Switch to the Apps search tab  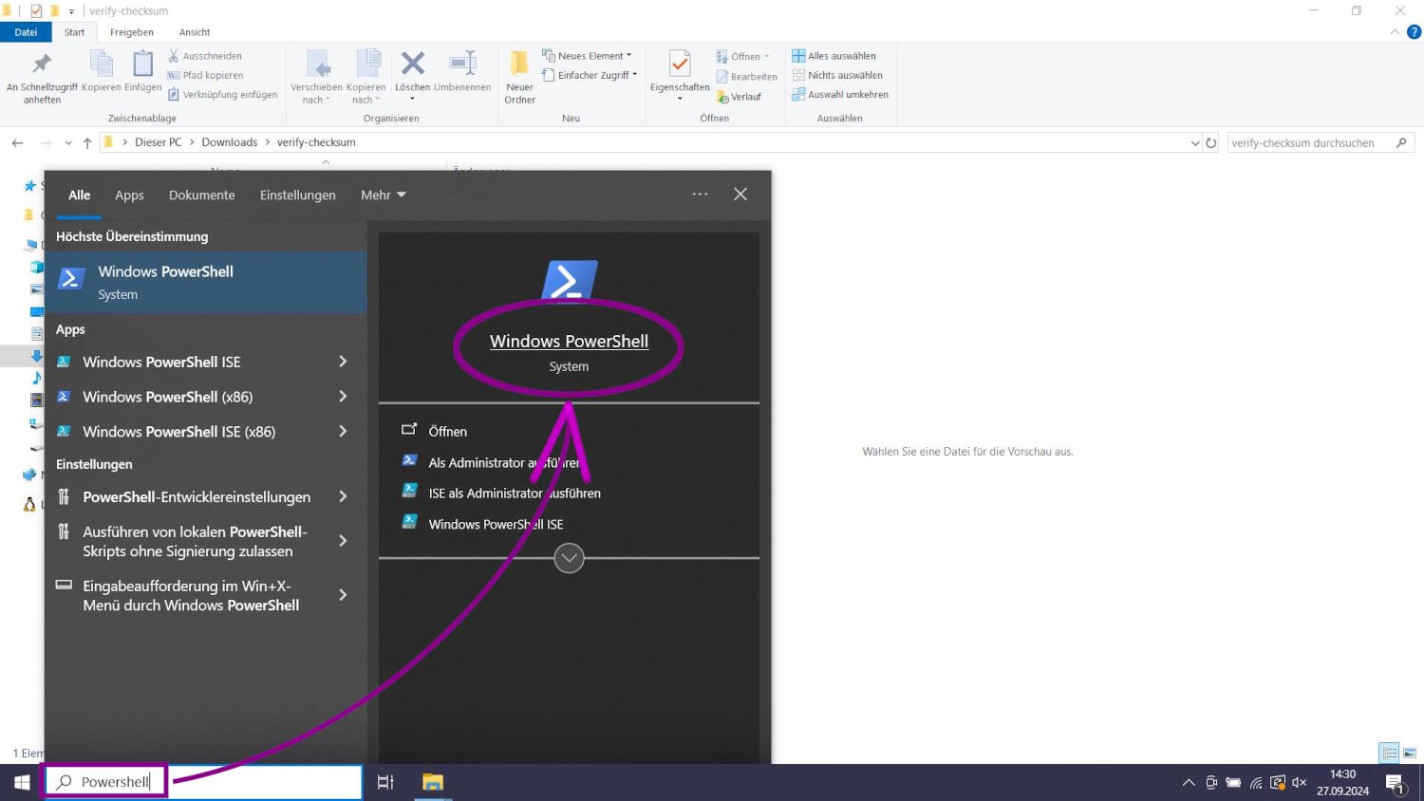click(129, 195)
